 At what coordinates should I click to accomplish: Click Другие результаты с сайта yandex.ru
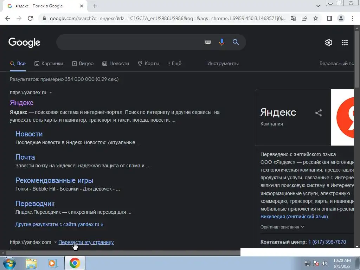59,224
